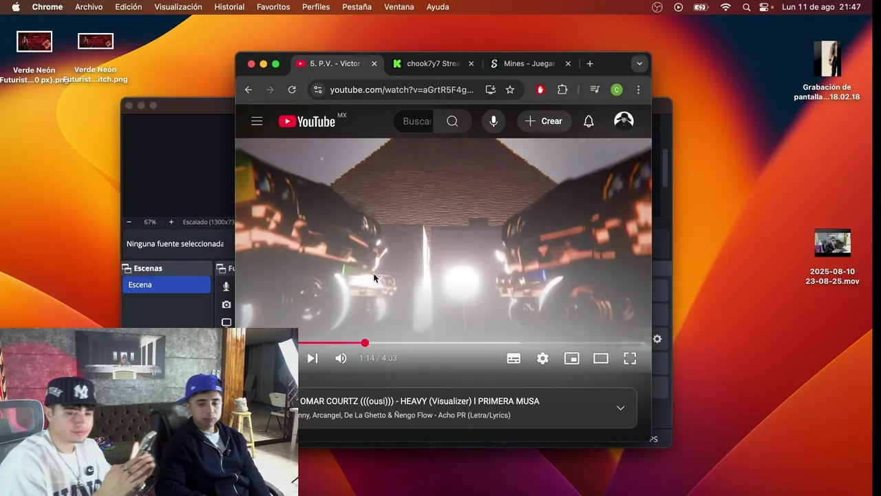Close the chook7y7 Stream tab
This screenshot has height=496, width=881.
(x=471, y=63)
